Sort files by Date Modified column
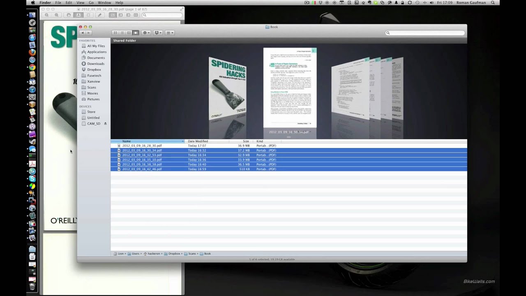 [207, 141]
